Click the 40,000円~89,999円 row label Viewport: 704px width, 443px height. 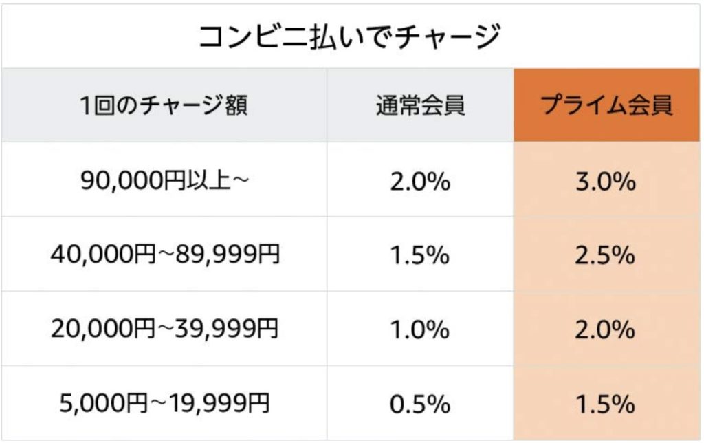(165, 254)
